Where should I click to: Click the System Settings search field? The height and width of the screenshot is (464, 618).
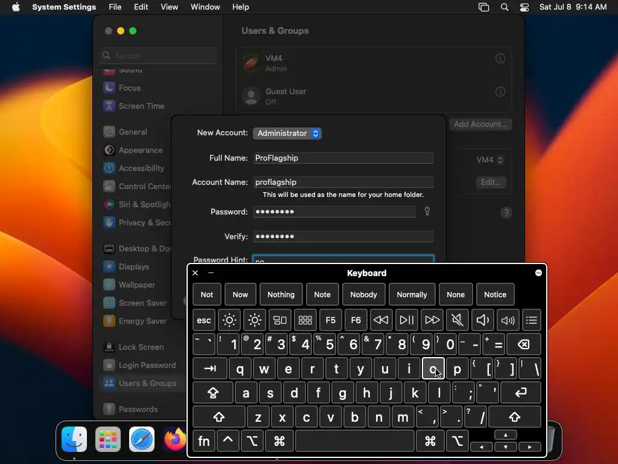(x=158, y=56)
